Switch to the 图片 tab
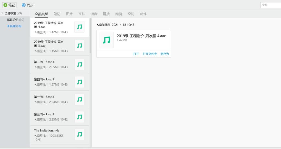Viewport: 281px width, 149px height. tap(69, 14)
